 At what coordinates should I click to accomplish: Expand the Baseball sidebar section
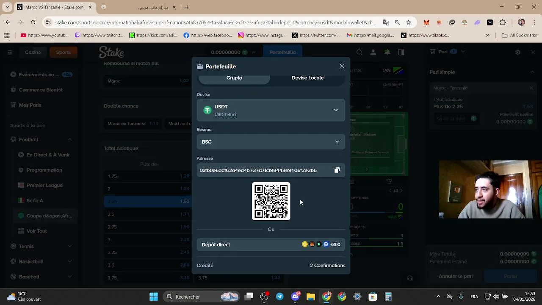[x=70, y=277]
